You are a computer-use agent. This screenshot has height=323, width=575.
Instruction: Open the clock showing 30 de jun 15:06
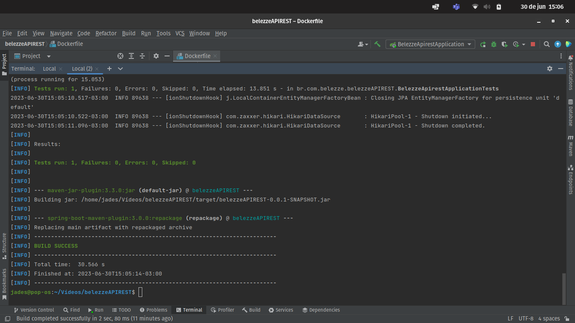tap(542, 7)
